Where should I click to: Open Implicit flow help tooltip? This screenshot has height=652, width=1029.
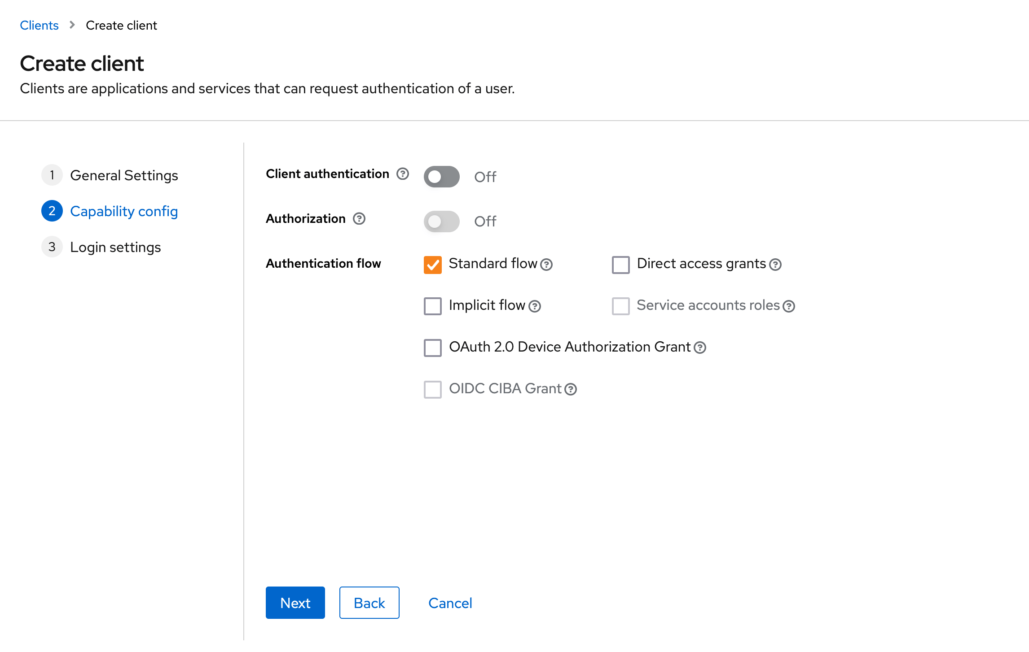click(534, 307)
